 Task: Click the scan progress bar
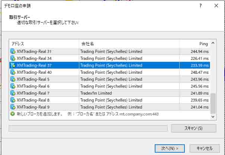coord(88,128)
